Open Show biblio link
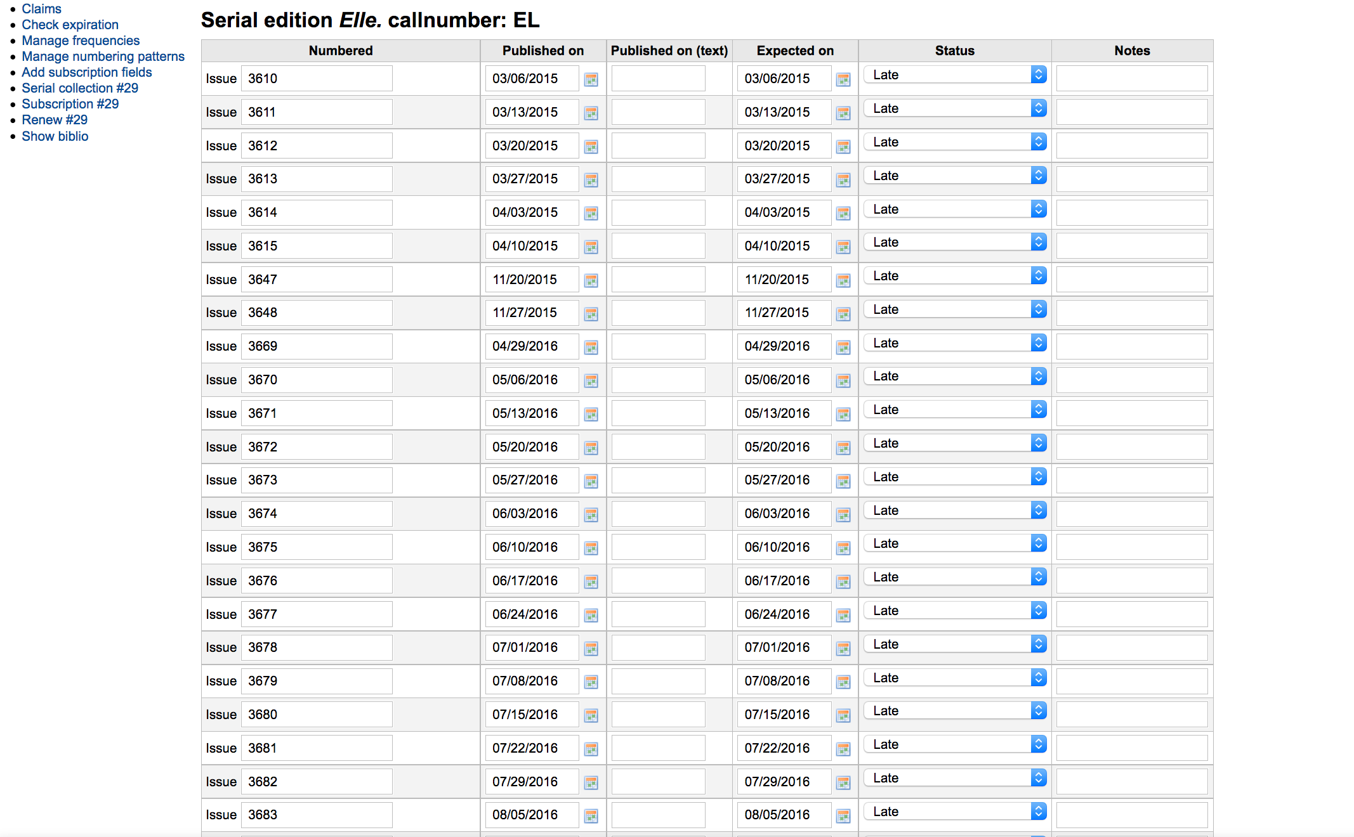The height and width of the screenshot is (837, 1354). point(55,136)
